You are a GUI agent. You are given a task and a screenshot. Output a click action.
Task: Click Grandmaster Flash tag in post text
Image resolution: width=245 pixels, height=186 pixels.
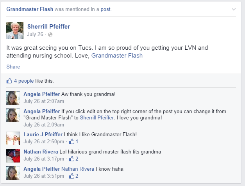point(117,56)
